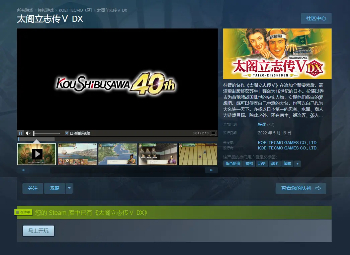This screenshot has width=350, height=255.
Task: Open developer KOEI TECMO GAMES link
Action: [x=288, y=143]
